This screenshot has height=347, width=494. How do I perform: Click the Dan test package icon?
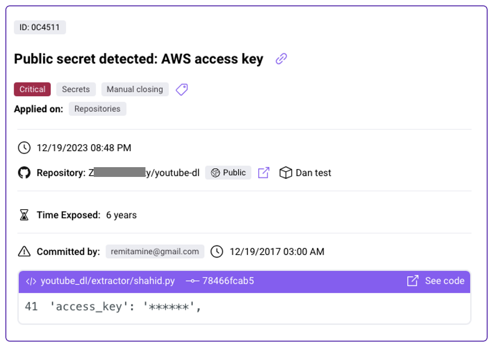pos(286,173)
